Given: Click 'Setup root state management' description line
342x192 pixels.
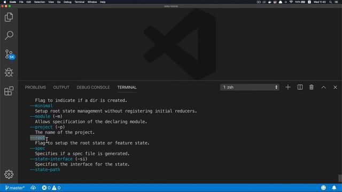Looking at the screenshot, I should (x=116, y=111).
